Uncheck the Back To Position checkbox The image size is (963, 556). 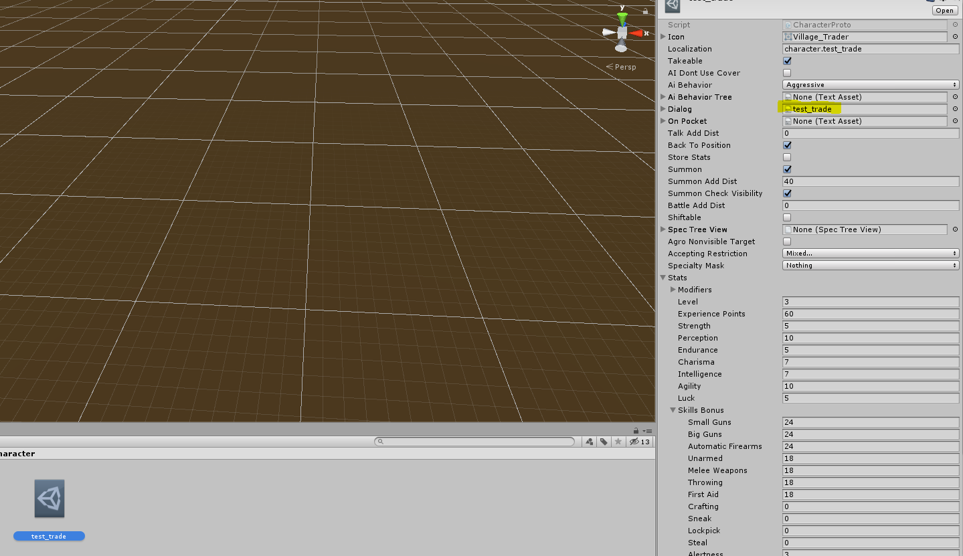click(787, 145)
